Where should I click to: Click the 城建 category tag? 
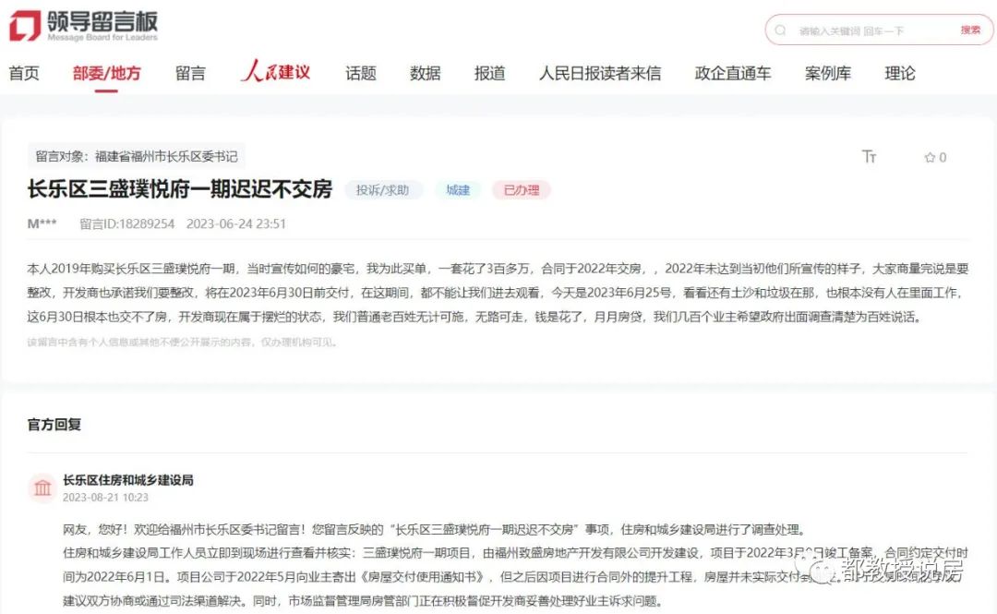pos(458,189)
